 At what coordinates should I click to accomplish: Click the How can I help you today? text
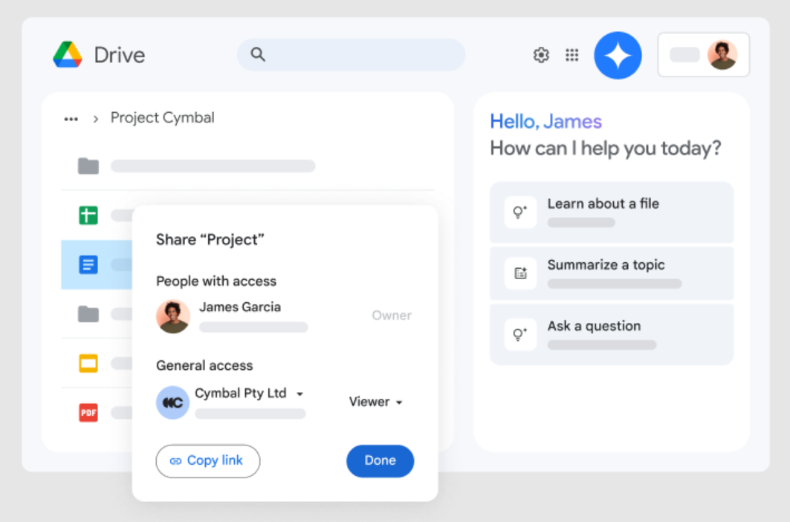(606, 149)
